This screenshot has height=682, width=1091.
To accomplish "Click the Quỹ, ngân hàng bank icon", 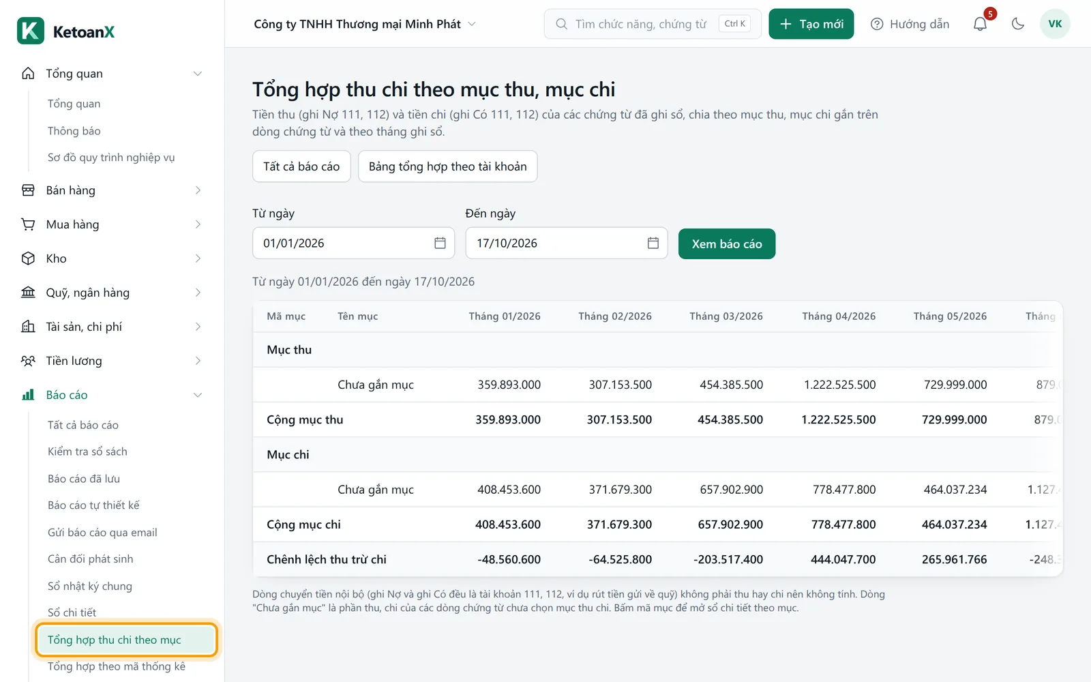I will click(28, 293).
